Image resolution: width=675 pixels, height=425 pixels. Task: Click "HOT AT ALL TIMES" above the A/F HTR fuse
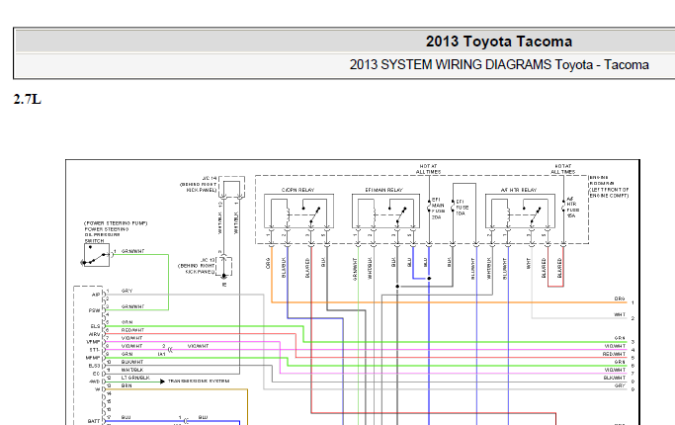562,169
